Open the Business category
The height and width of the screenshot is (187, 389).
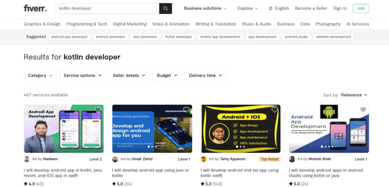(286, 24)
